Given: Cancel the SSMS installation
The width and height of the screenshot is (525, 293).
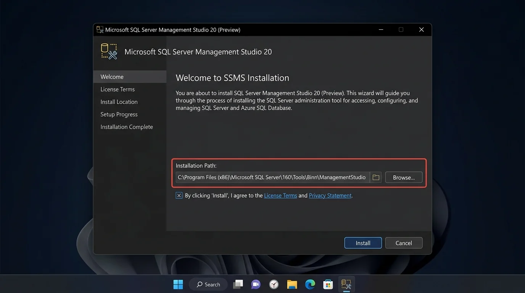Looking at the screenshot, I should pyautogui.click(x=404, y=243).
